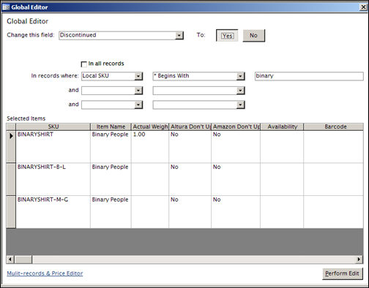Select row header for BINARYSHIRT-B-L
The image size is (369, 288).
click(x=11, y=179)
